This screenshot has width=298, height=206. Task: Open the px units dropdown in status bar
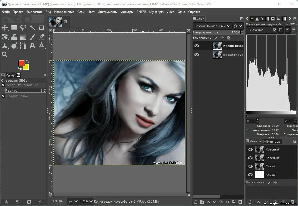pos(73,202)
